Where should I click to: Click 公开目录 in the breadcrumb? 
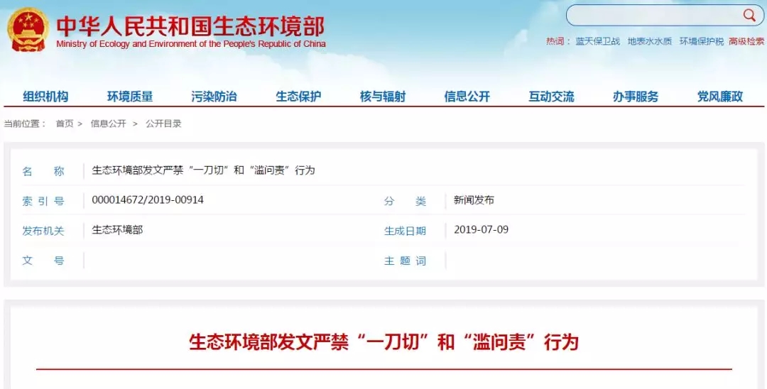coord(163,124)
